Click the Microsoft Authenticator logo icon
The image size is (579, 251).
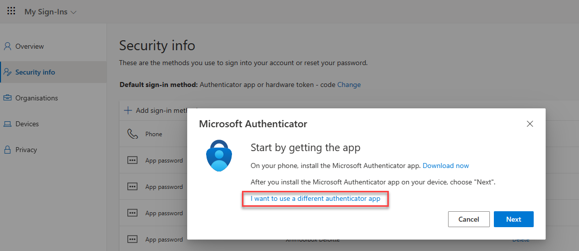tap(219, 156)
